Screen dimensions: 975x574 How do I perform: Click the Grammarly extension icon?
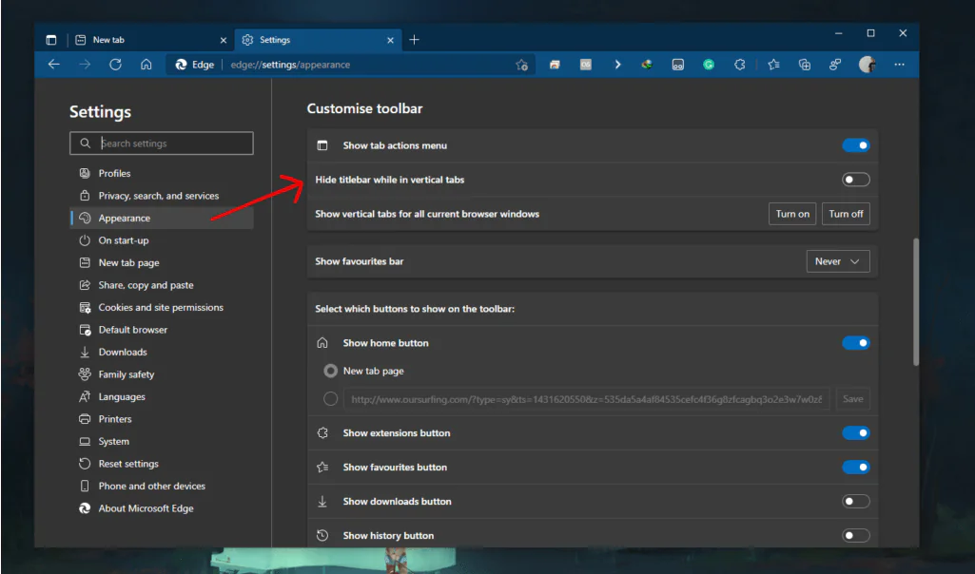[x=709, y=65]
